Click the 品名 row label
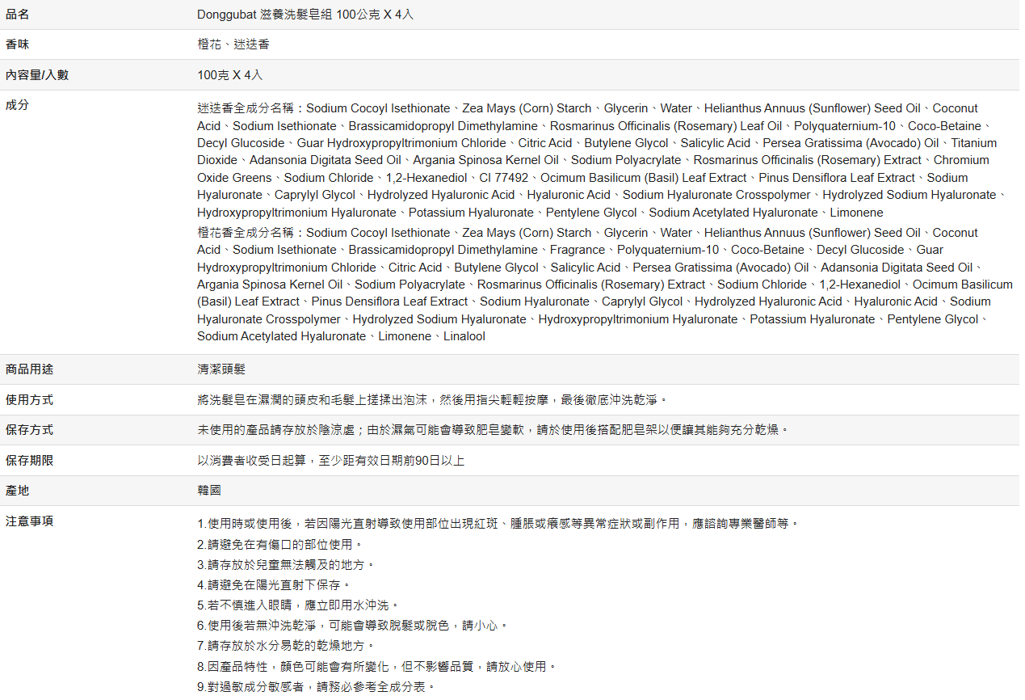The image size is (1025, 700). [x=18, y=15]
